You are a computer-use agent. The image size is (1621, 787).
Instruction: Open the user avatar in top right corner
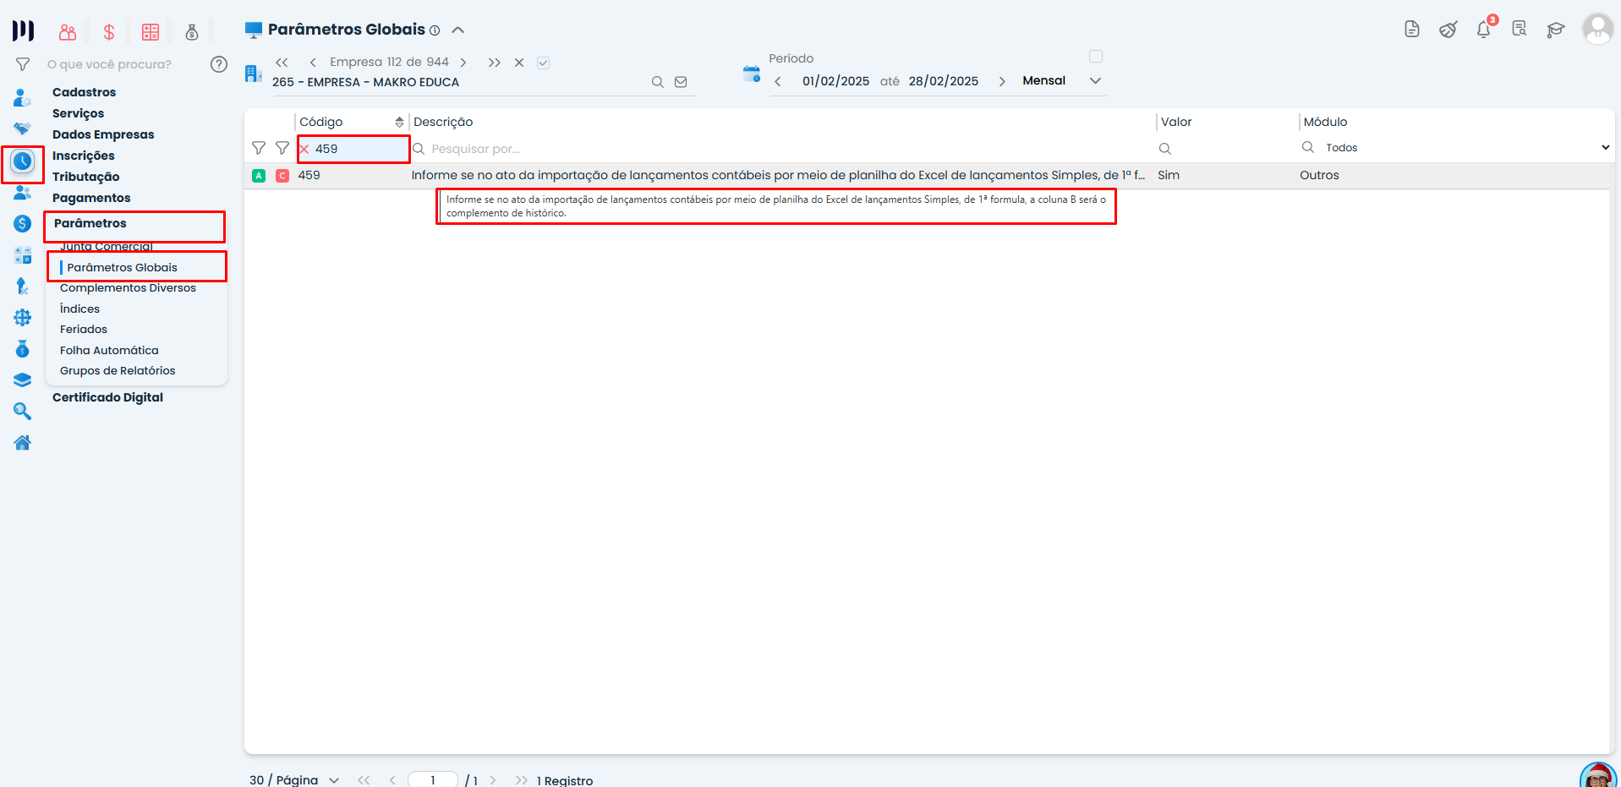[x=1596, y=28]
